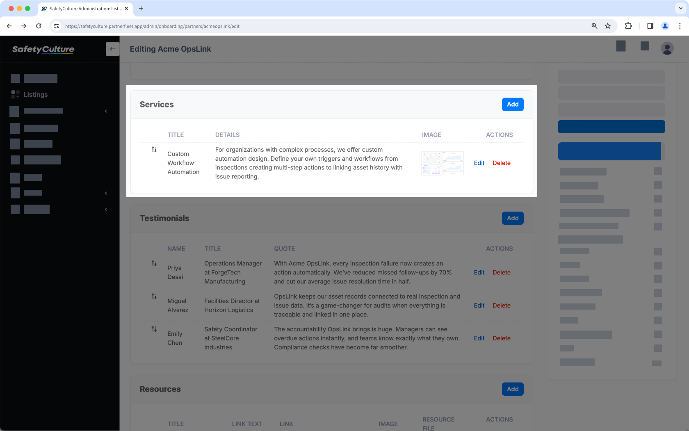The height and width of the screenshot is (431, 689).
Task: Click the Resources section heading
Action: (160, 389)
